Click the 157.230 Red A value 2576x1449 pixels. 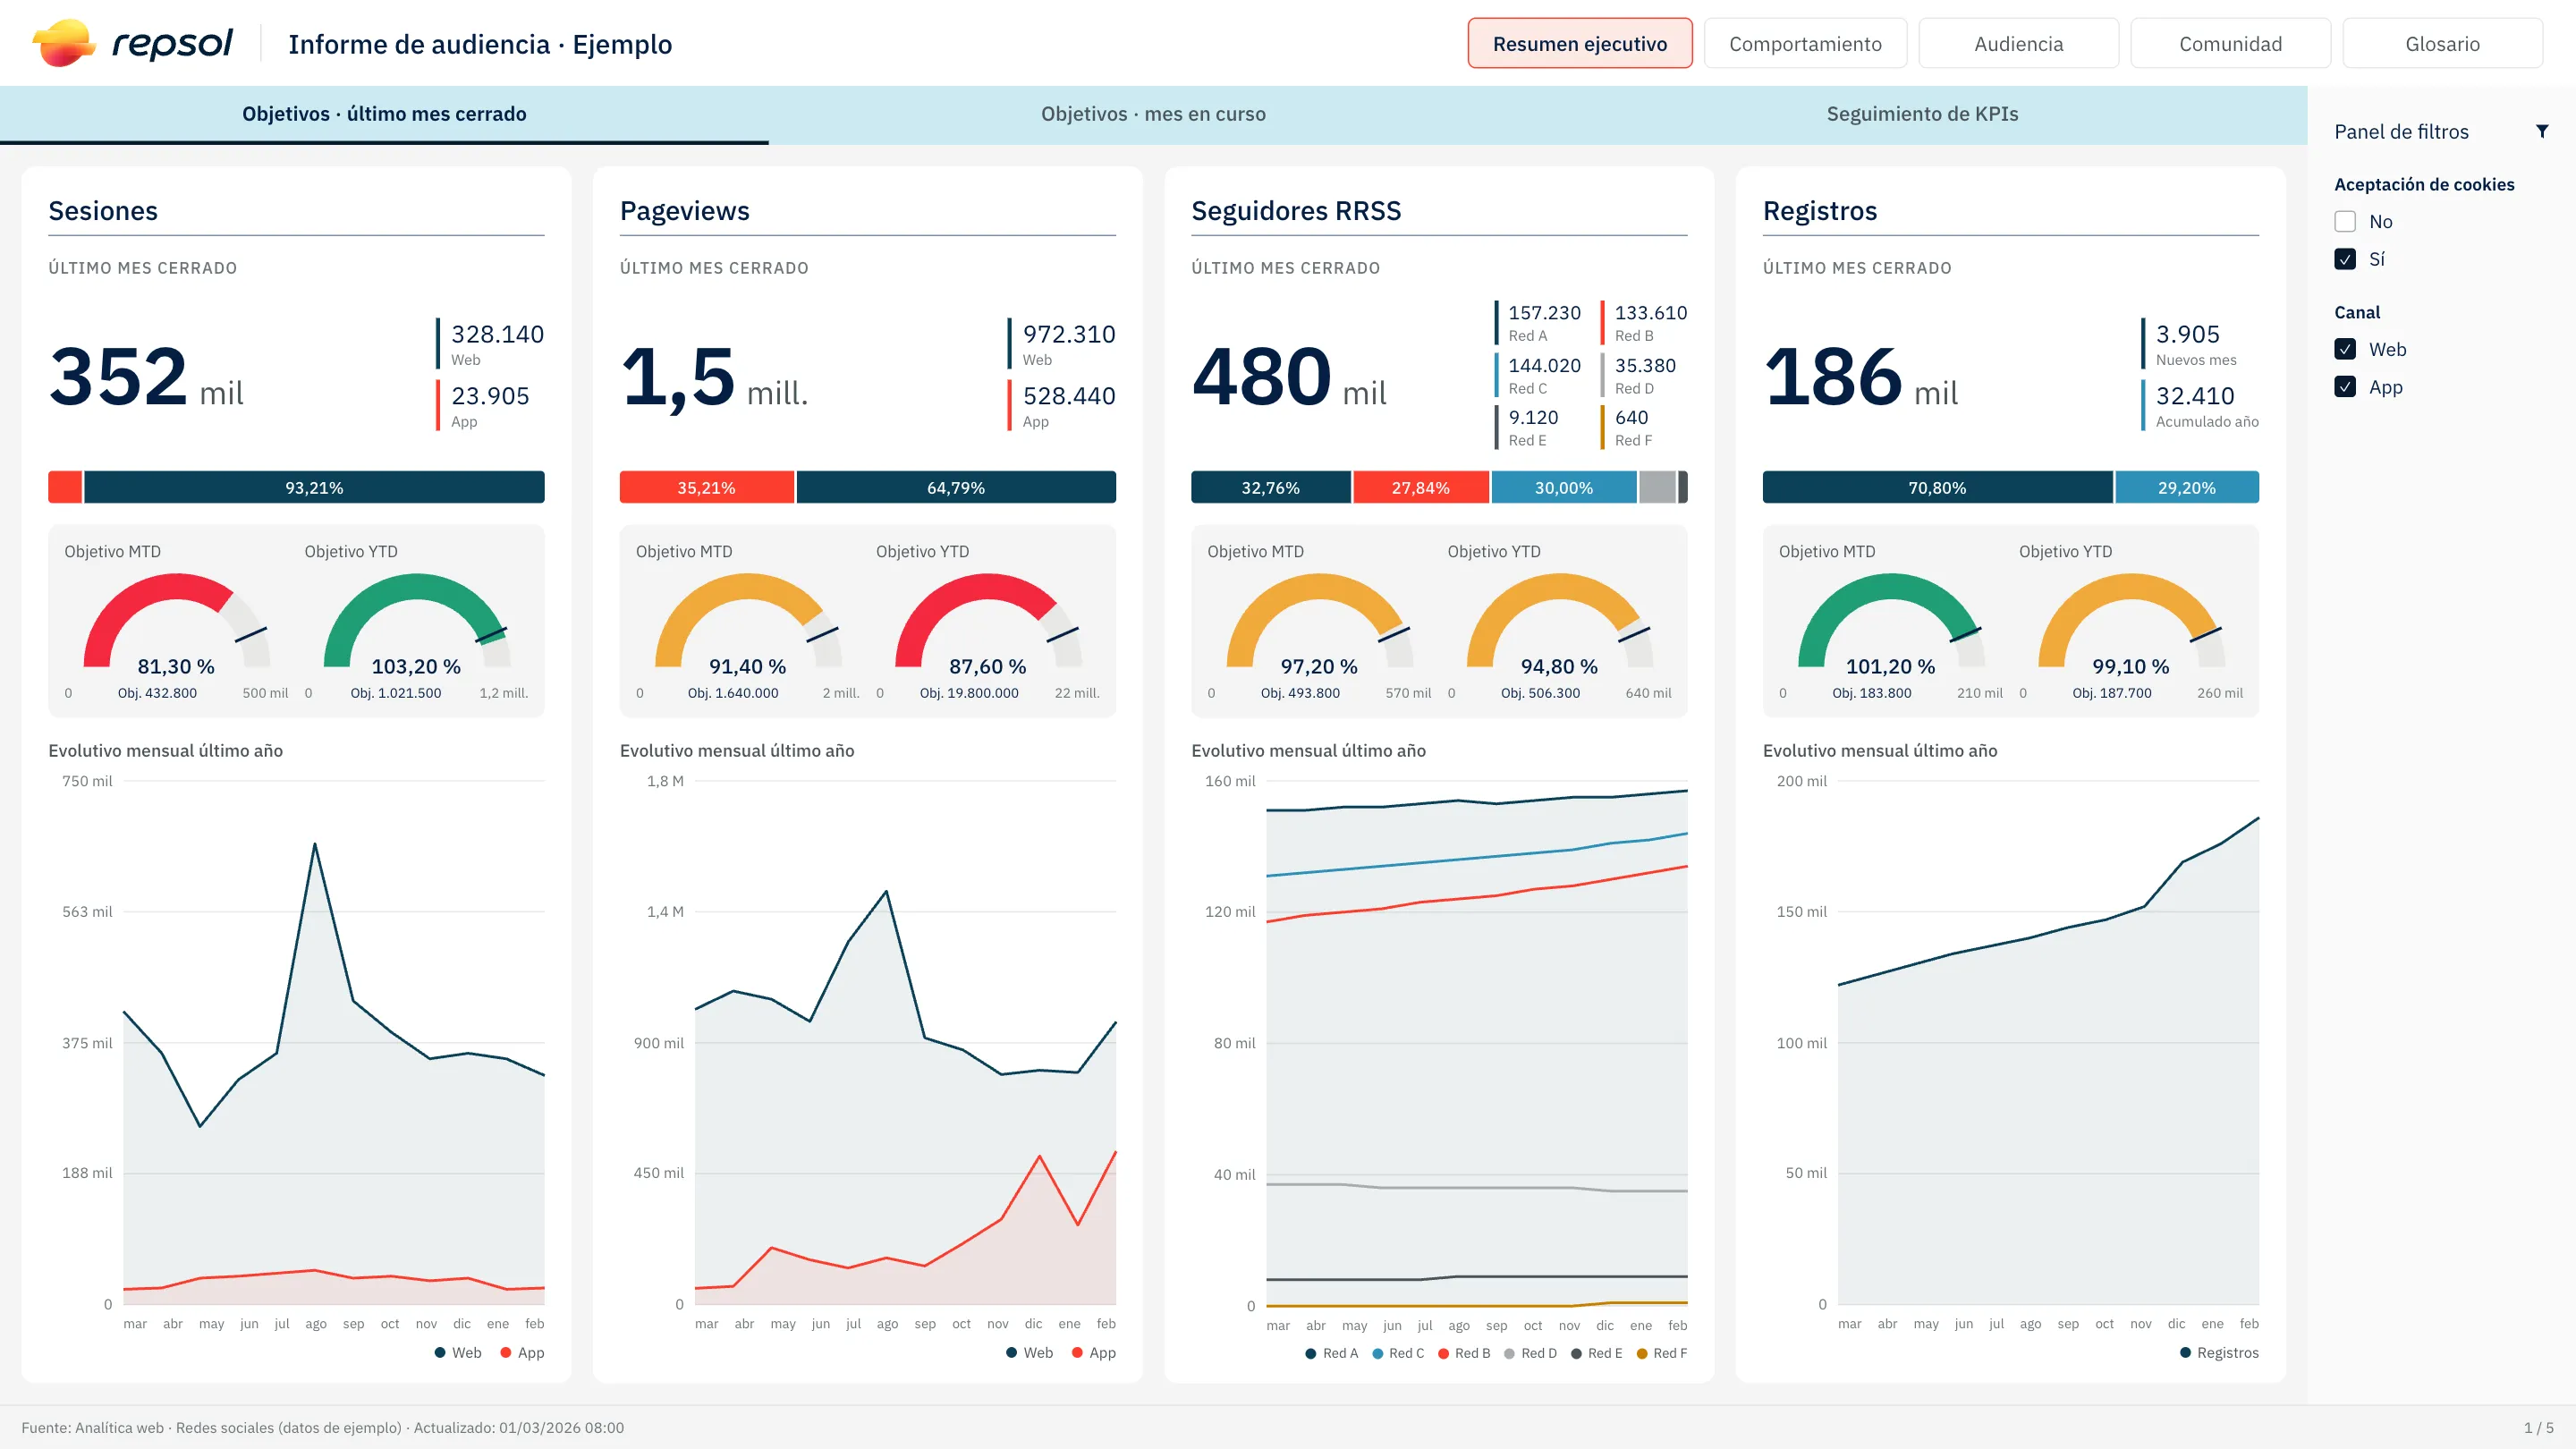[1544, 313]
